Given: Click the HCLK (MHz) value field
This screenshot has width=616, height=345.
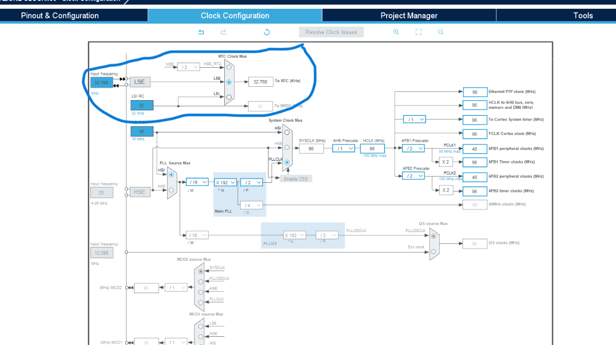Looking at the screenshot, I should coord(372,148).
